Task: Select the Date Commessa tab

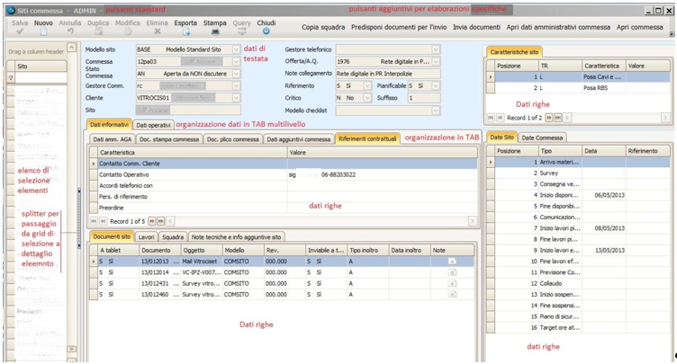Action: point(543,137)
